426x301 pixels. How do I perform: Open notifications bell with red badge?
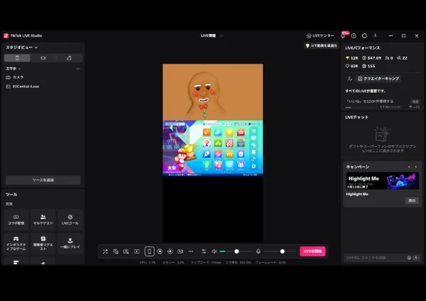tap(343, 35)
